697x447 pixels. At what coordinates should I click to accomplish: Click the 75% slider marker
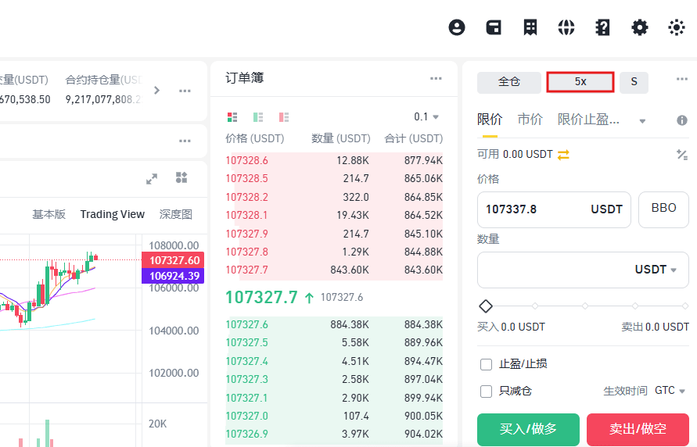click(x=635, y=306)
